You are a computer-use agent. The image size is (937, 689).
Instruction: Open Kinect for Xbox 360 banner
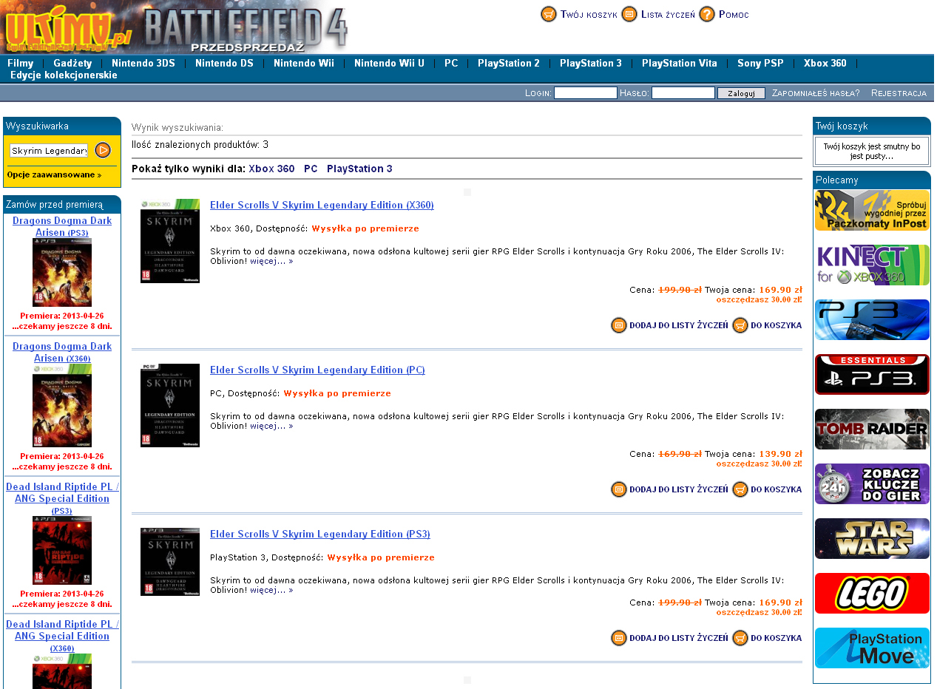872,265
